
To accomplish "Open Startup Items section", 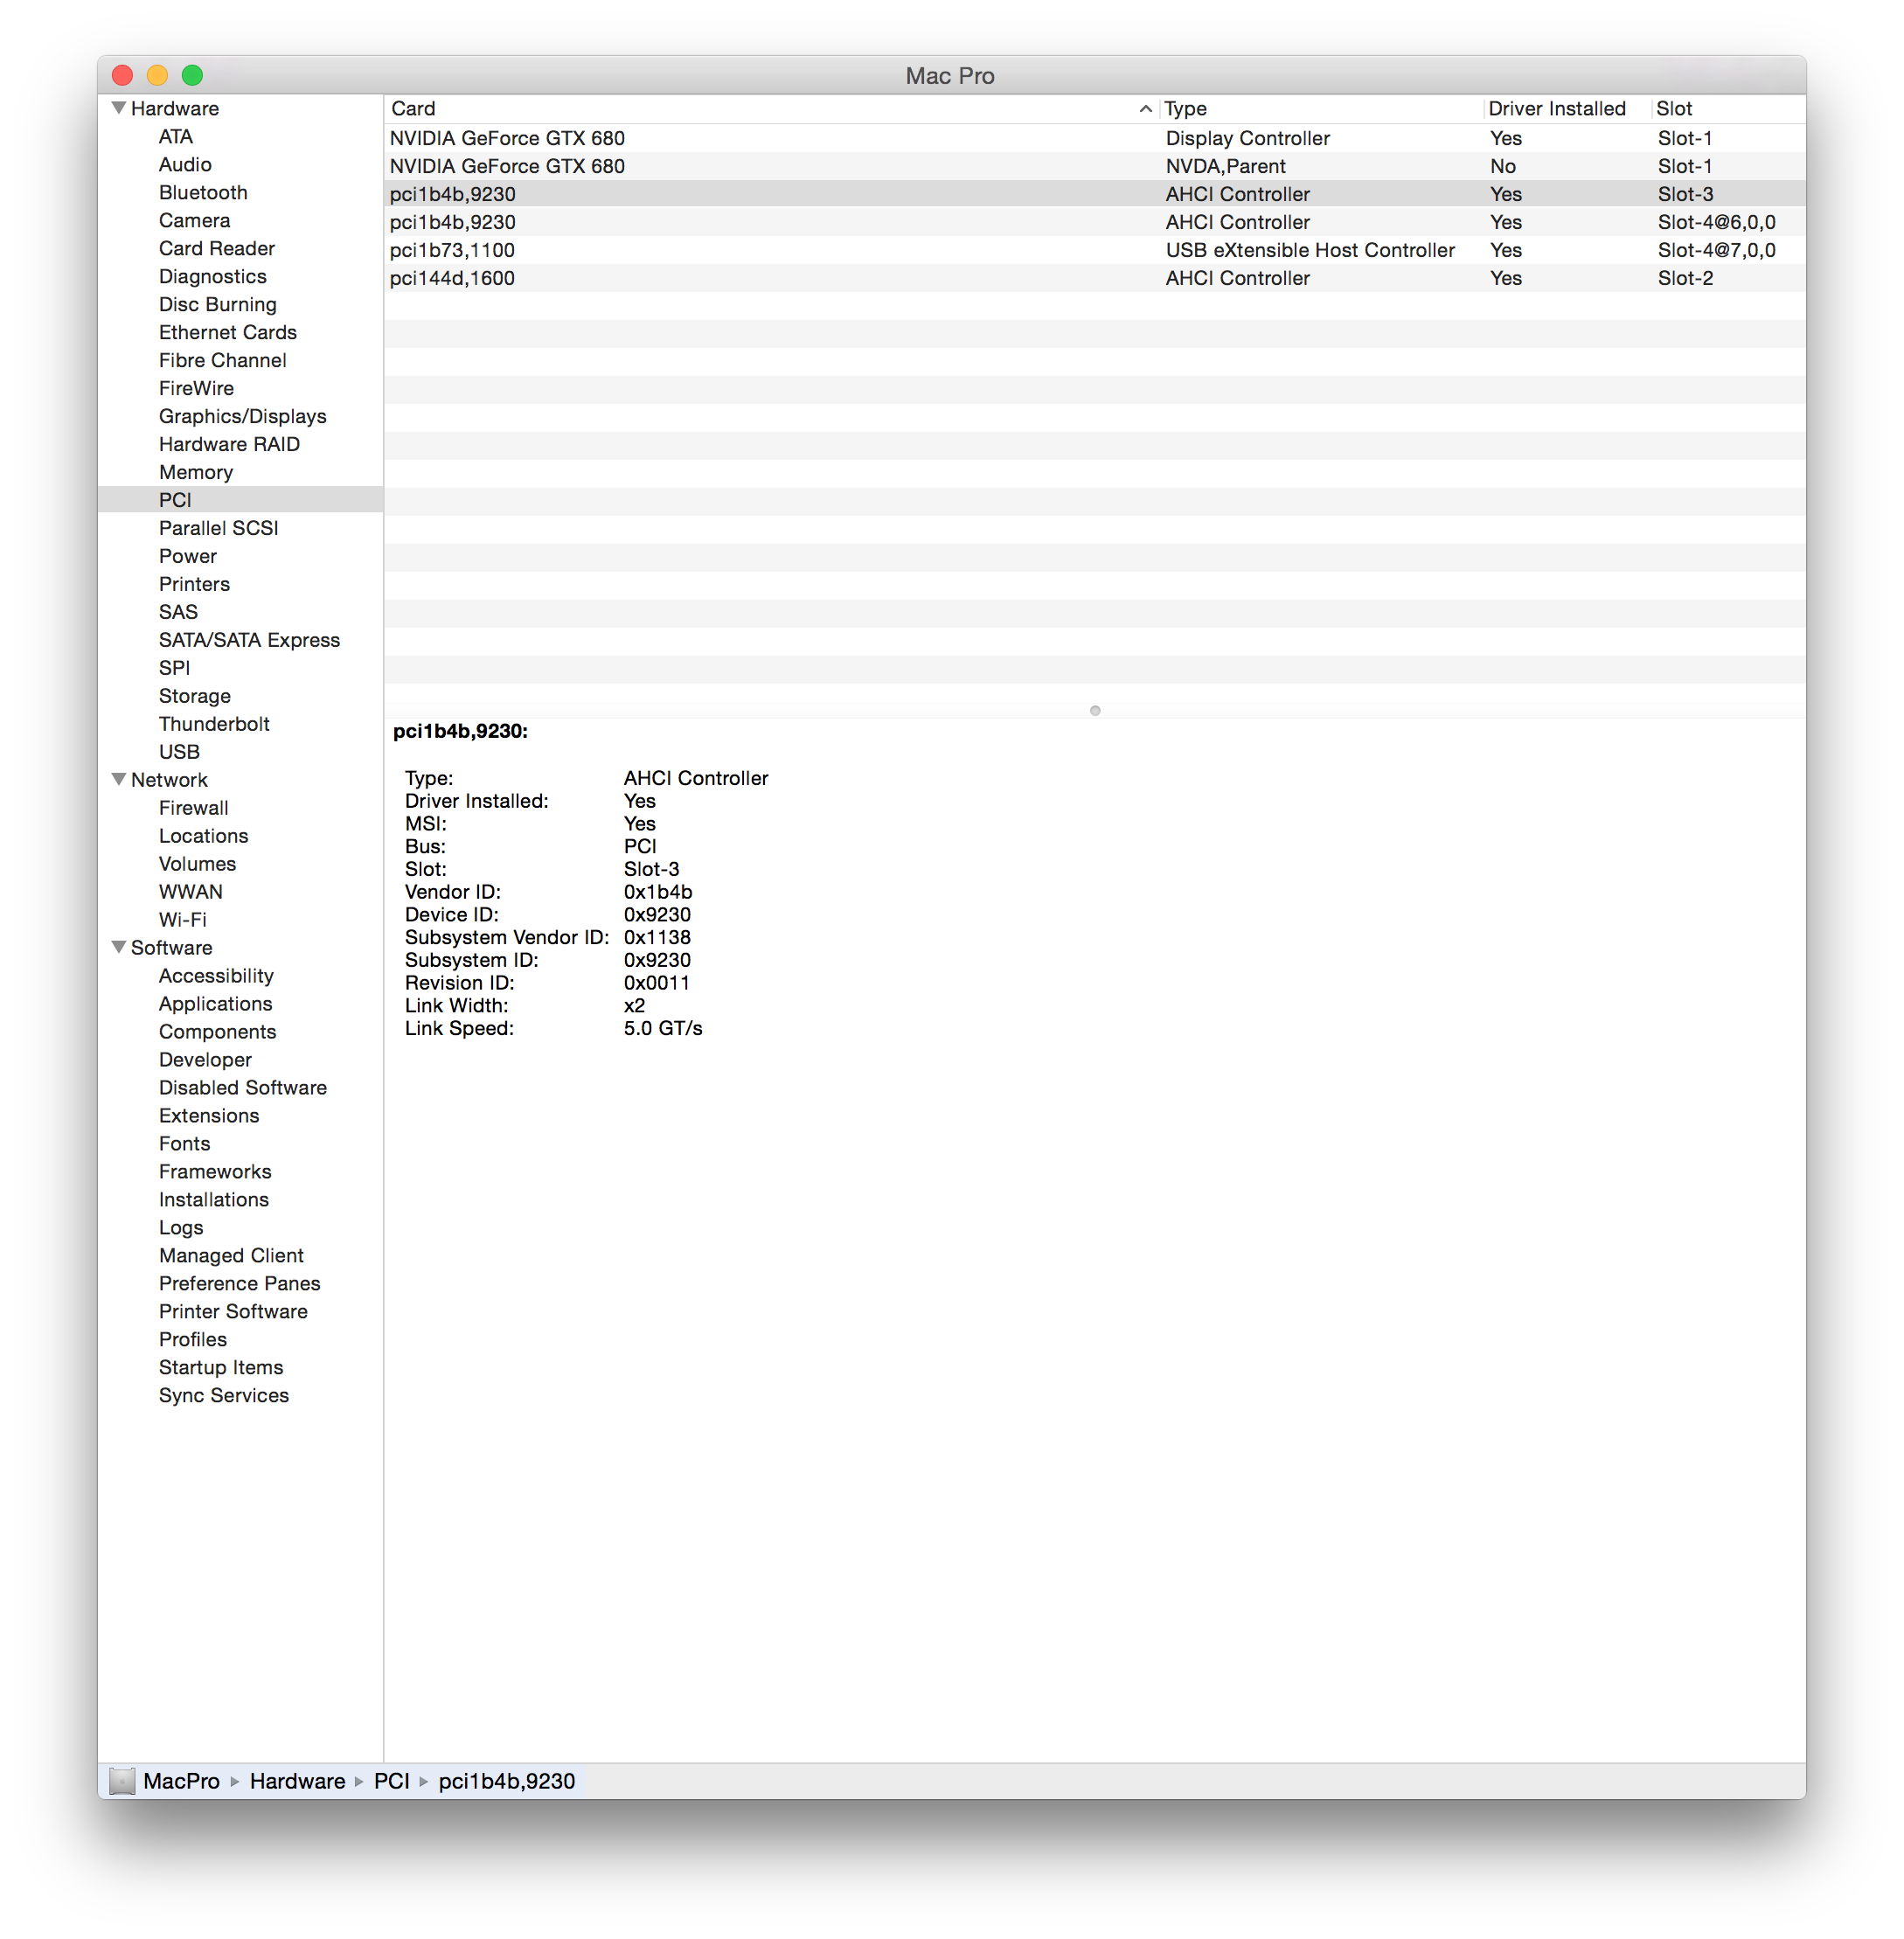I will tap(221, 1369).
